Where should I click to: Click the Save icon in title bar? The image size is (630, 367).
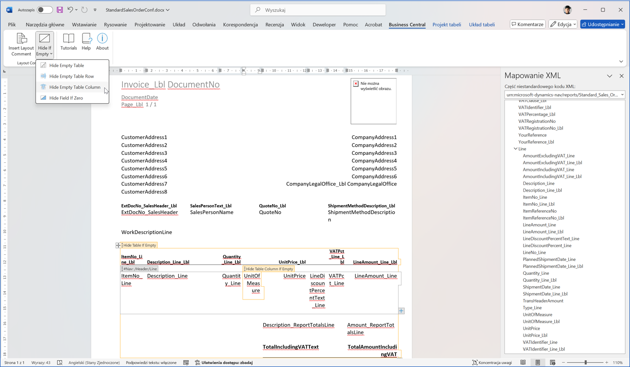click(60, 10)
